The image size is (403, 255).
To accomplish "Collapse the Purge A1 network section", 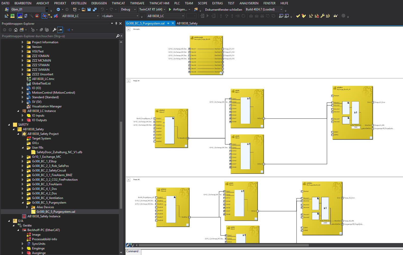I will pos(129,81).
